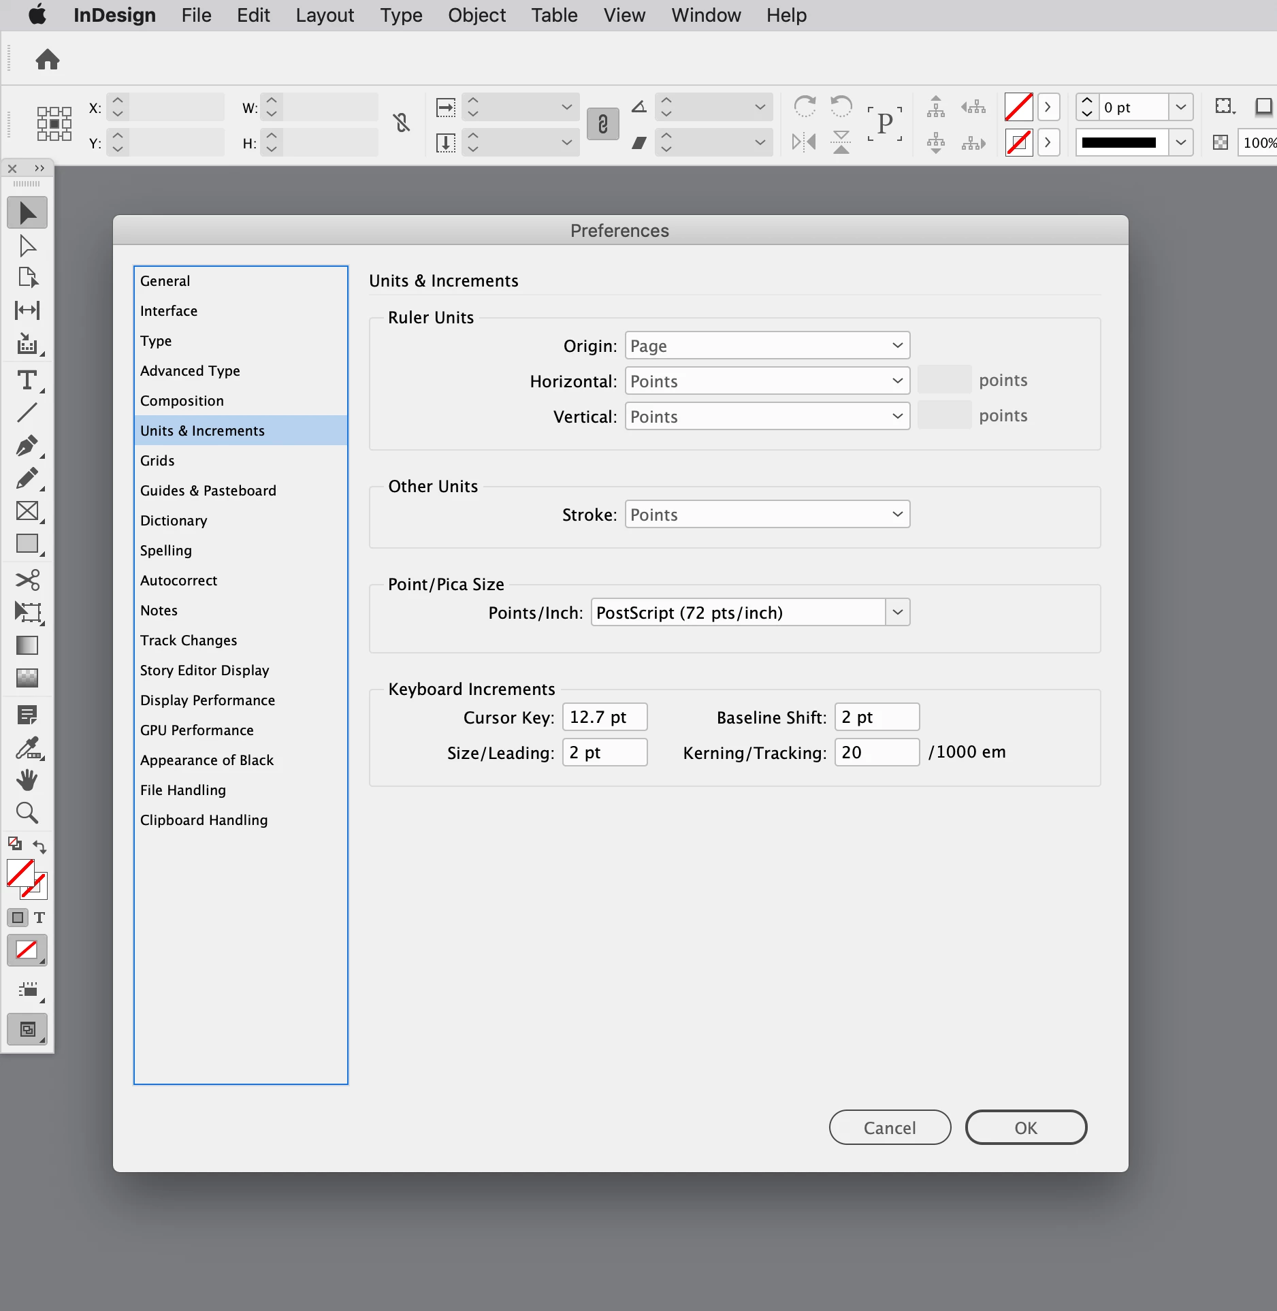Click the Cancel button
This screenshot has width=1277, height=1311.
pos(890,1128)
